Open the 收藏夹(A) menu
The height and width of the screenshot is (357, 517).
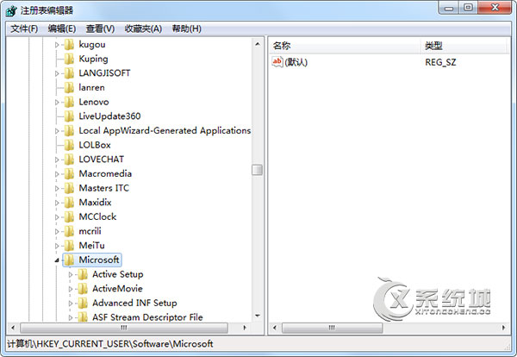click(143, 28)
